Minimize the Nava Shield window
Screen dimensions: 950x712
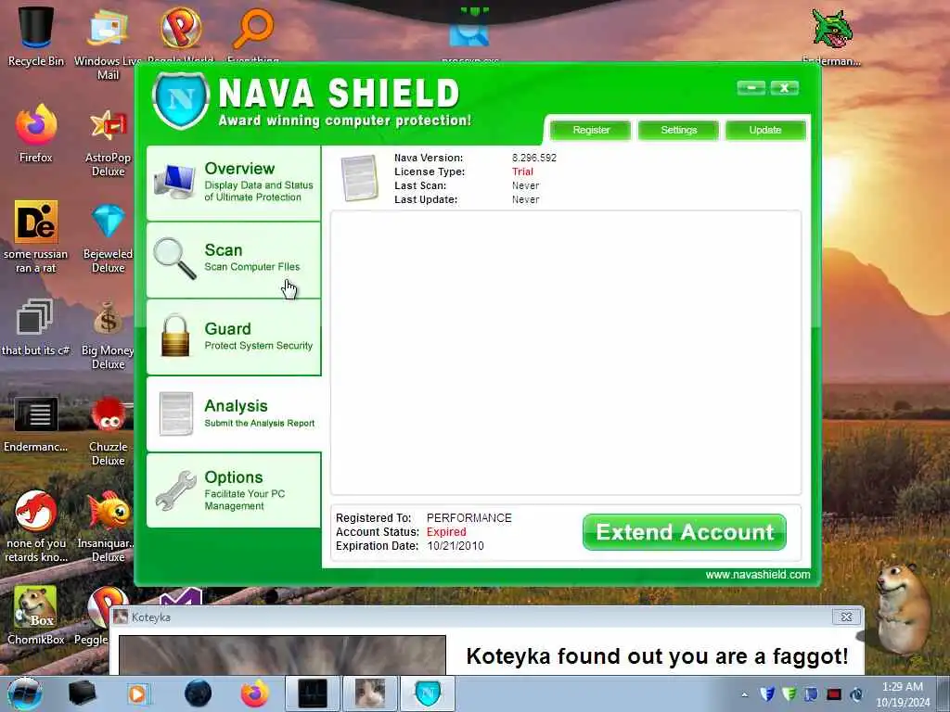[751, 88]
